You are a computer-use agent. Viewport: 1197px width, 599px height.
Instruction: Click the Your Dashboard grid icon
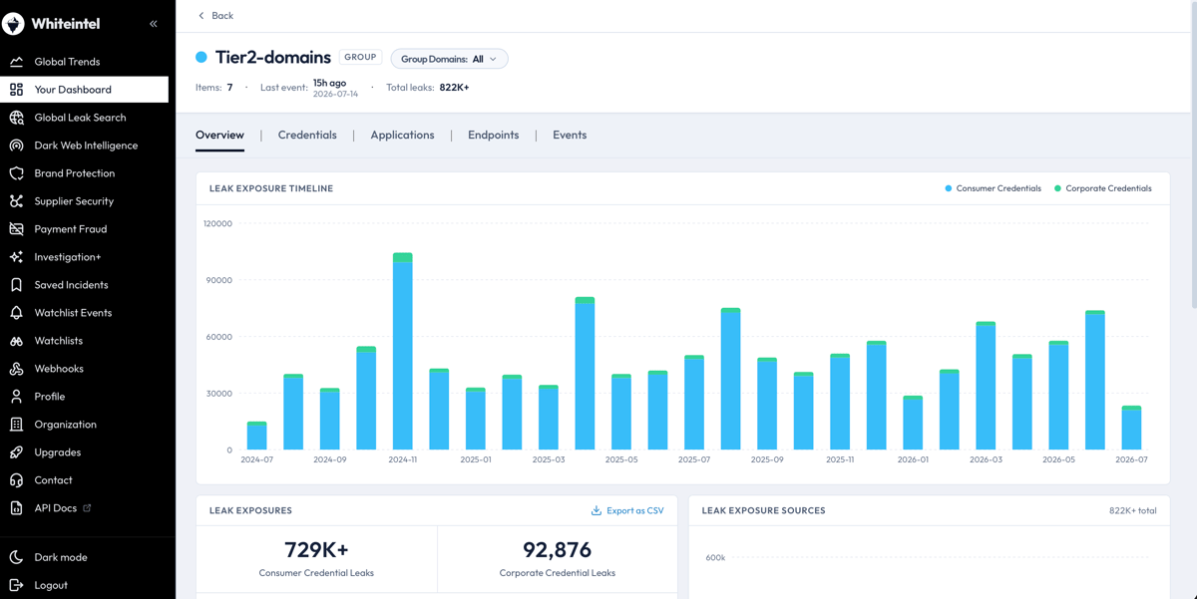point(16,90)
